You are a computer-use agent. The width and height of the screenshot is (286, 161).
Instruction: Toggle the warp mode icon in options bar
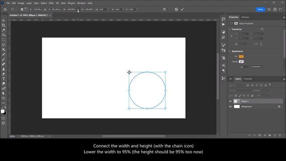pyautogui.click(x=164, y=9)
